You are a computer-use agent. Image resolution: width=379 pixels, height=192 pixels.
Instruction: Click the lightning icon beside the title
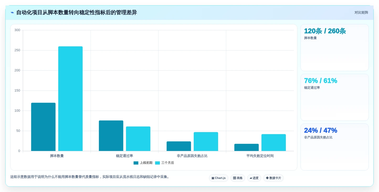point(12,13)
